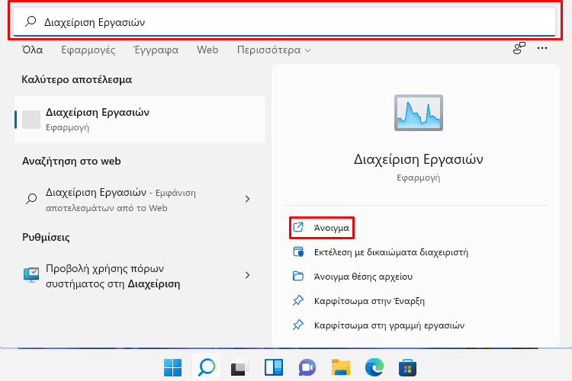Open the account/feedback icon near the top right

point(519,48)
